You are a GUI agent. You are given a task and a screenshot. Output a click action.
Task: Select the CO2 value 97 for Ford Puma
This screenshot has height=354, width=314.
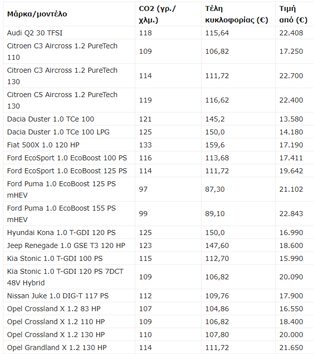[143, 189]
